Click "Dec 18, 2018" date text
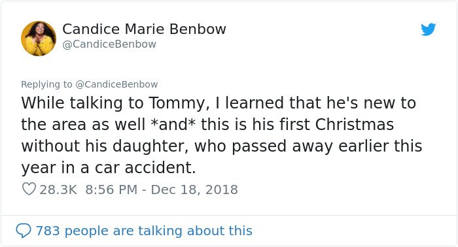This screenshot has width=458, height=247. pos(194,189)
